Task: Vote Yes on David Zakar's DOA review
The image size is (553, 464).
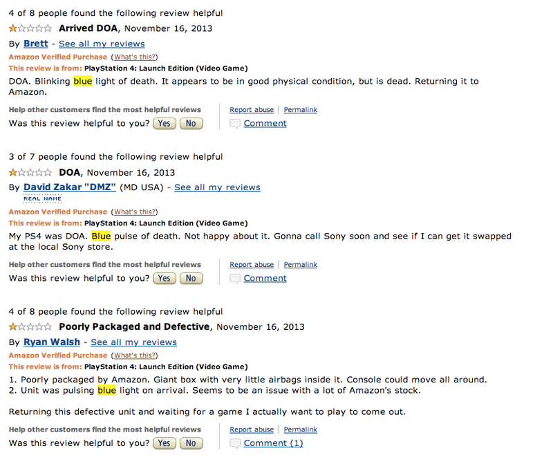Action: click(165, 279)
